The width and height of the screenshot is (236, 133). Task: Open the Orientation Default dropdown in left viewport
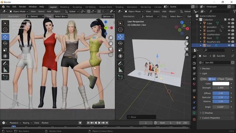[35, 16]
